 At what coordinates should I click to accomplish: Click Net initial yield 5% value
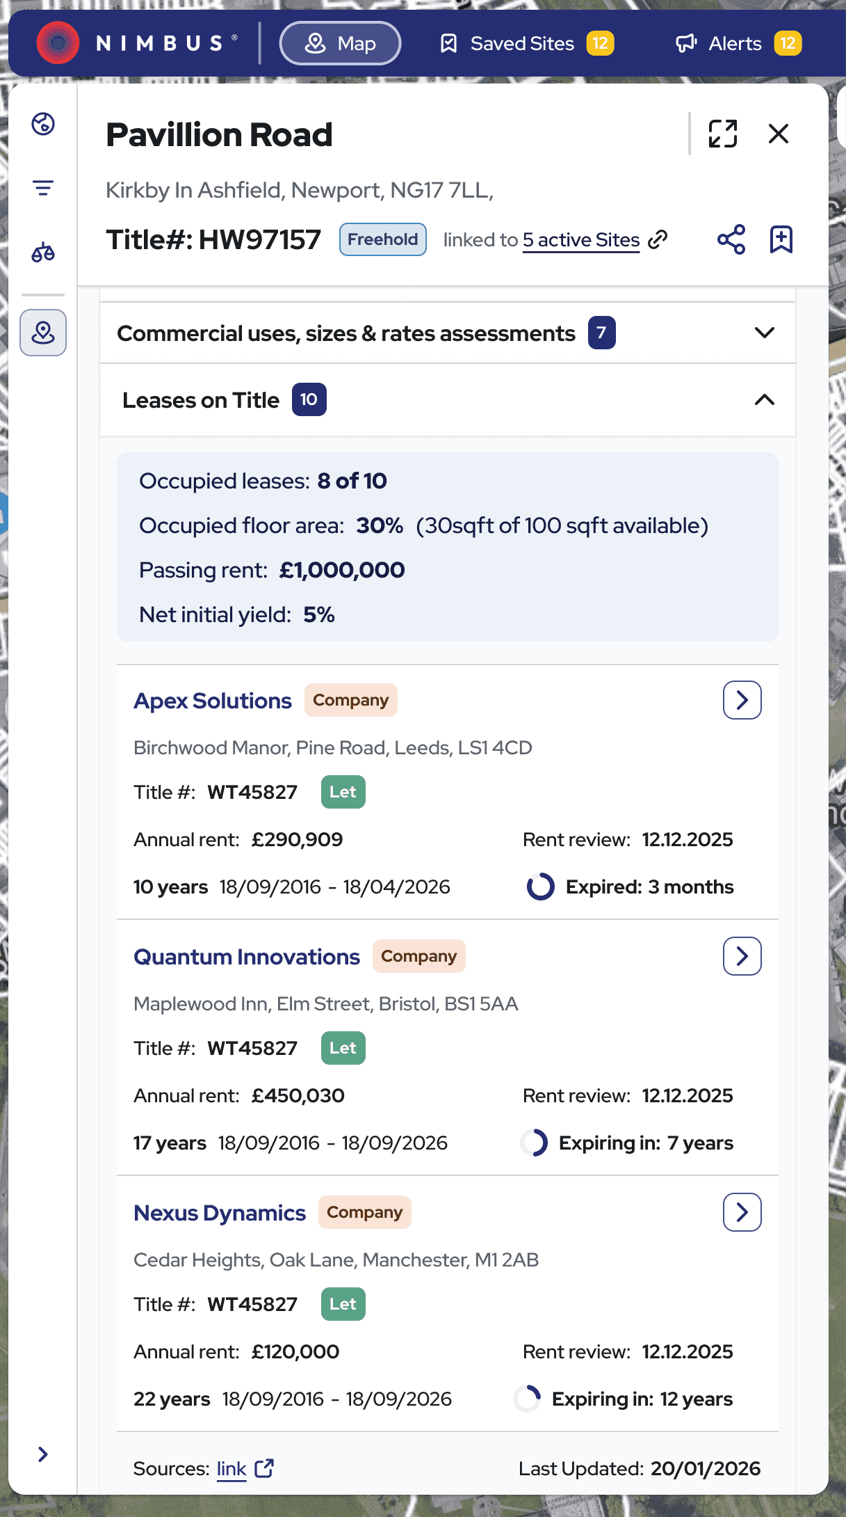tap(319, 614)
